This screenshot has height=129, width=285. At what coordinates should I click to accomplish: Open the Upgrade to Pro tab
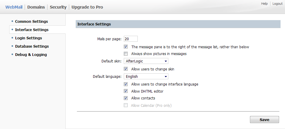pyautogui.click(x=87, y=7)
